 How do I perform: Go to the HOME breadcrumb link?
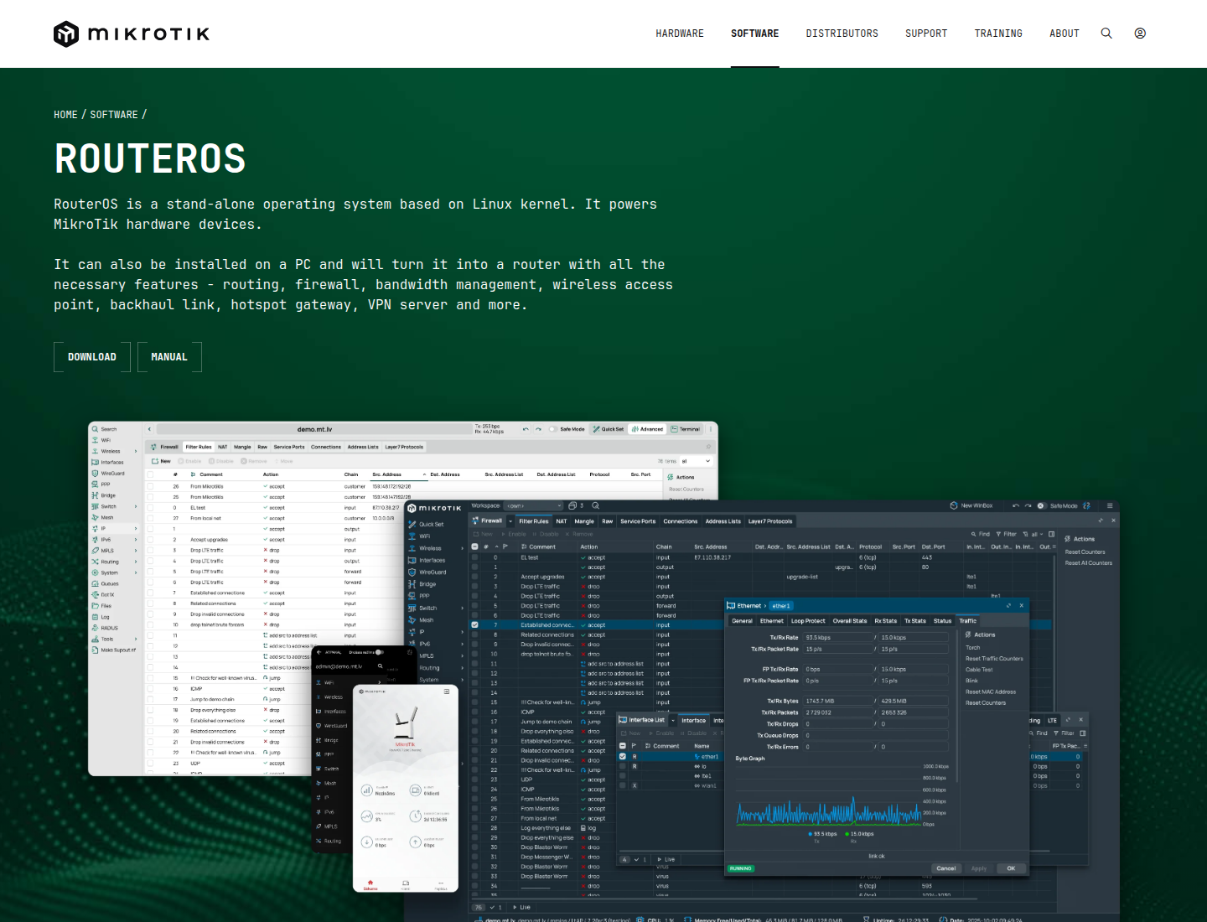pyautogui.click(x=65, y=115)
